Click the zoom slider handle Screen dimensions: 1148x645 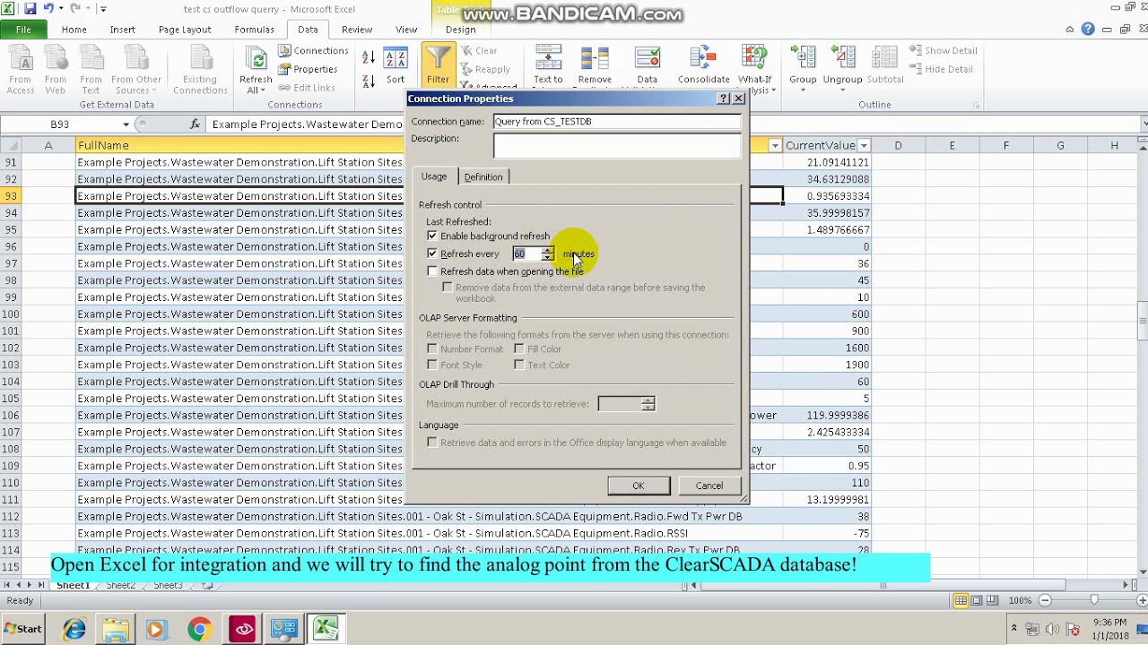point(1093,600)
